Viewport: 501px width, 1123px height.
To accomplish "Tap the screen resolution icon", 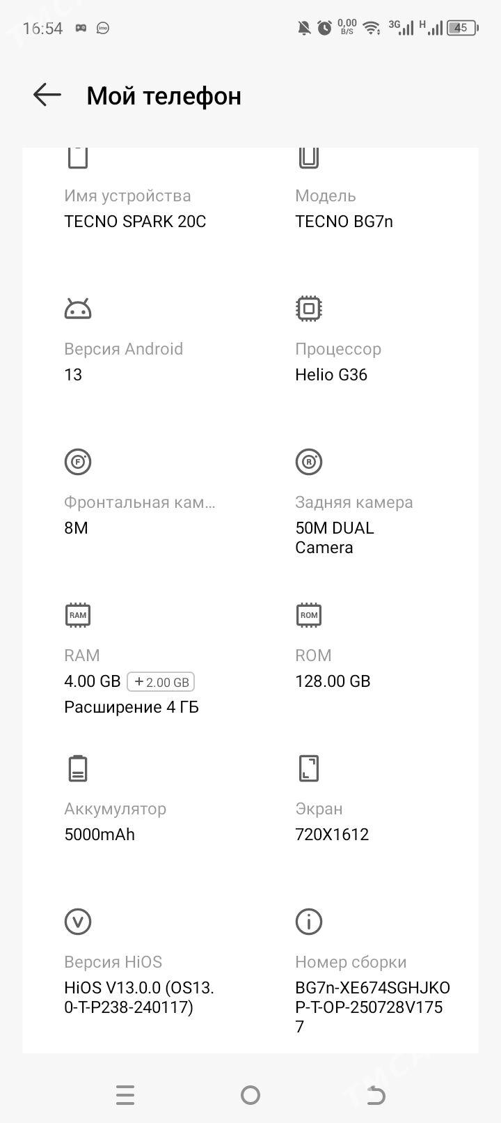I will point(309,768).
